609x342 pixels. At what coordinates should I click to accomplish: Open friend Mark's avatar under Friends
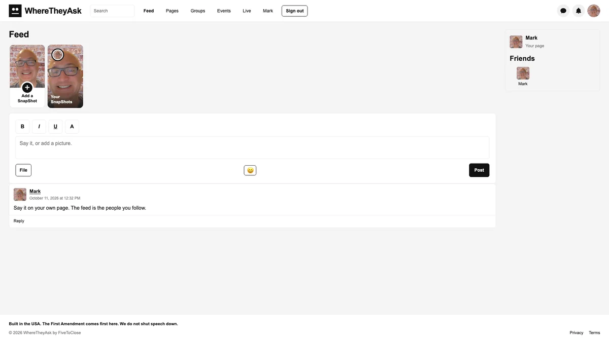pos(523,73)
